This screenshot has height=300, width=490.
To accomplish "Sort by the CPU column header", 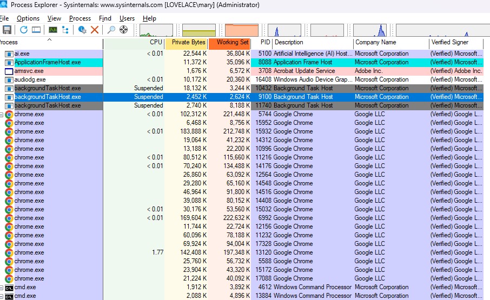I will coord(134,43).
